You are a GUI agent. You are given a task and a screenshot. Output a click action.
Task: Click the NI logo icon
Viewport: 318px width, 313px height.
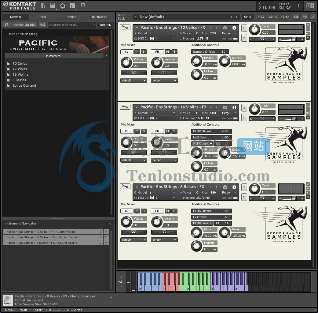[x=310, y=6]
